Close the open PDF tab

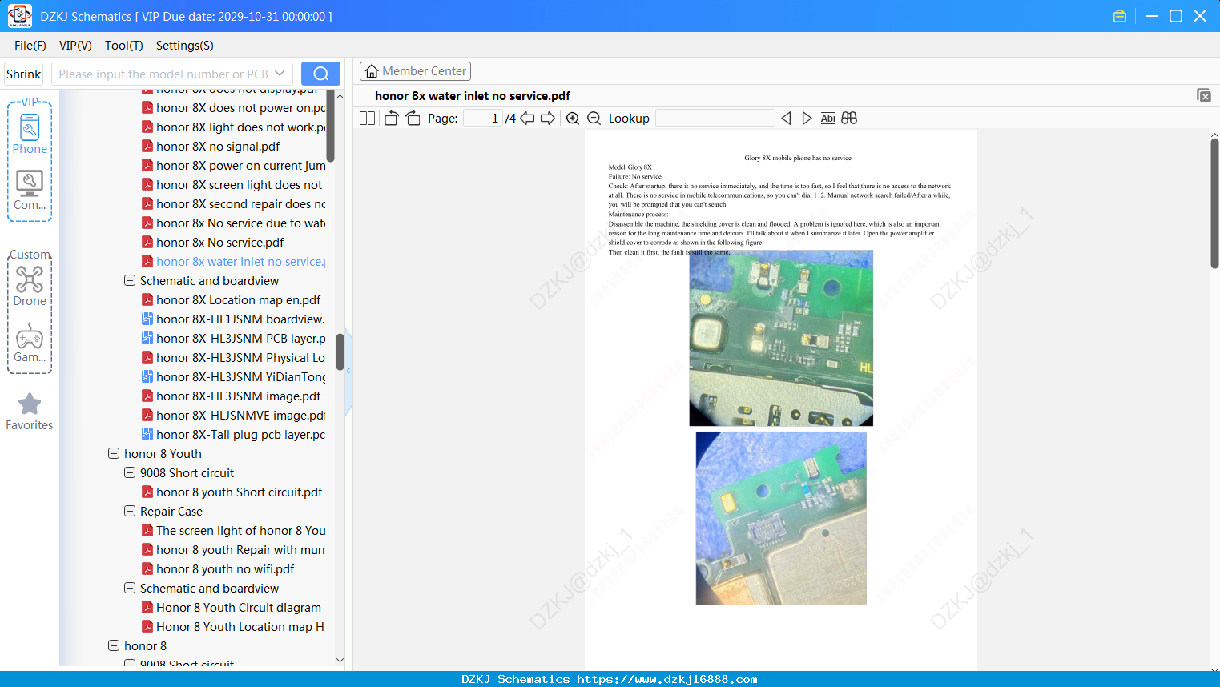tap(1203, 95)
